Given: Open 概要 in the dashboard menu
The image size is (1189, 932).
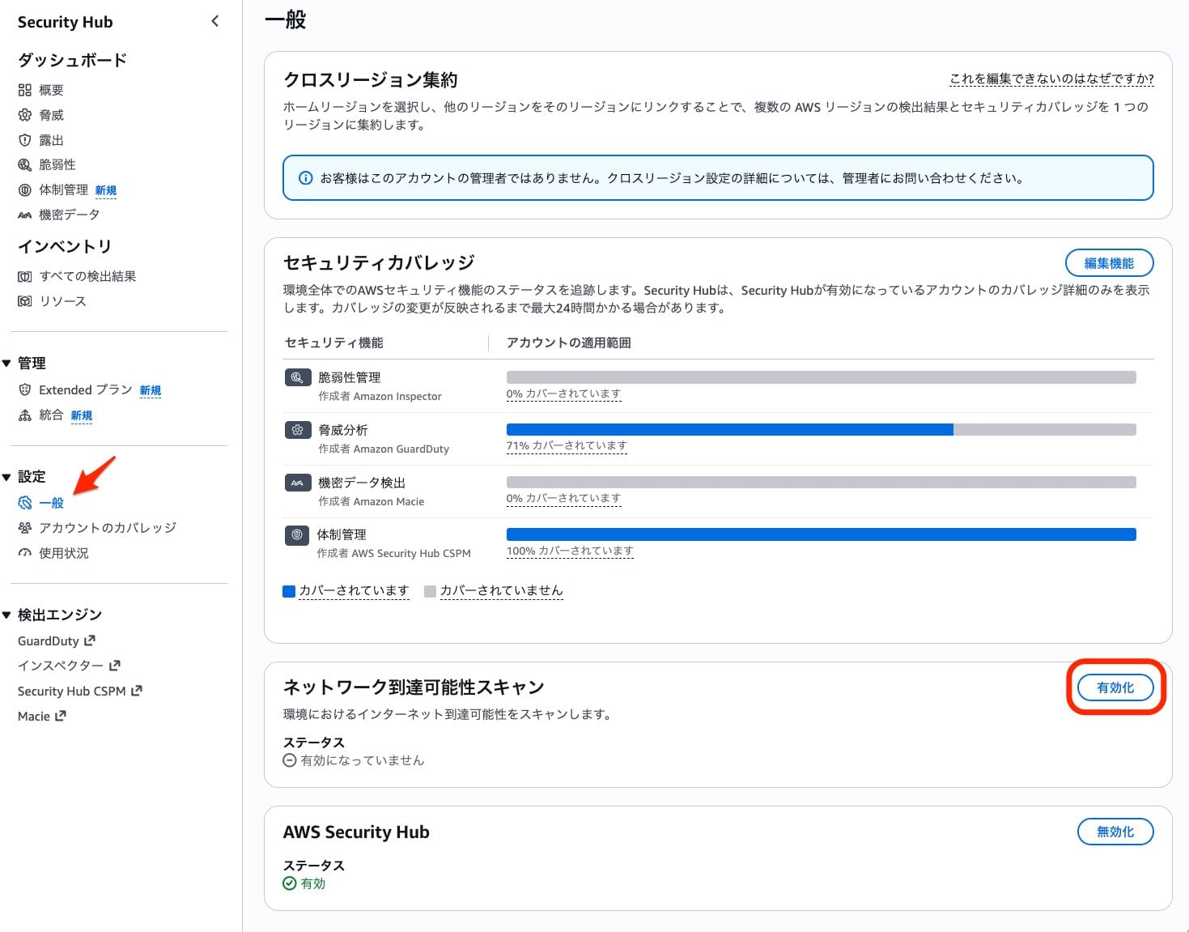Looking at the screenshot, I should pos(52,90).
